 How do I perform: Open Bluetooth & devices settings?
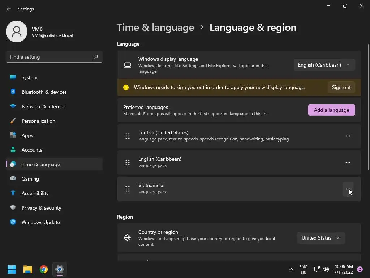click(x=44, y=92)
